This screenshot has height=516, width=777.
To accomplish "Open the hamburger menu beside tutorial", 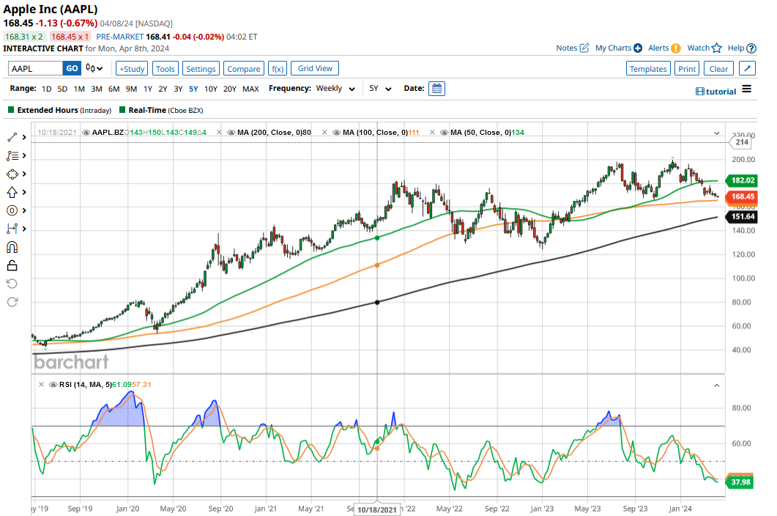I will coord(746,89).
